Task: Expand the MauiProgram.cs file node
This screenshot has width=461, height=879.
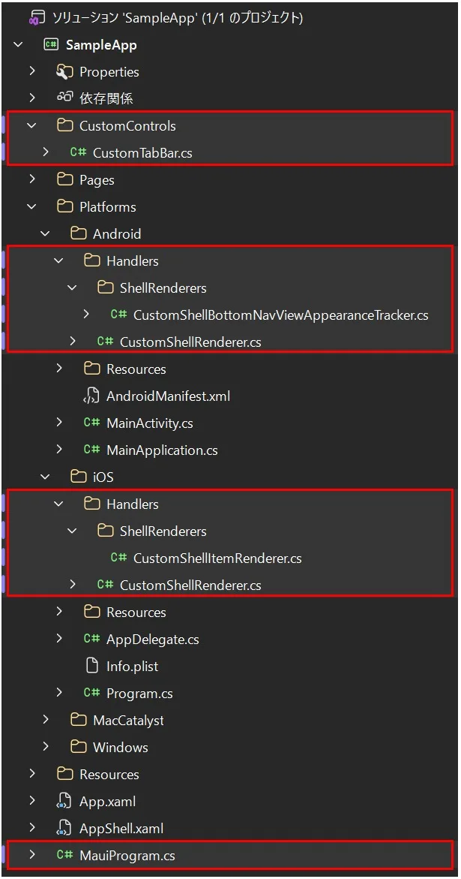Action: pyautogui.click(x=31, y=855)
